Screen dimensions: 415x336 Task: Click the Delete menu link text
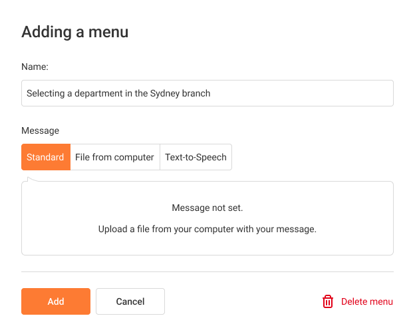click(x=367, y=301)
